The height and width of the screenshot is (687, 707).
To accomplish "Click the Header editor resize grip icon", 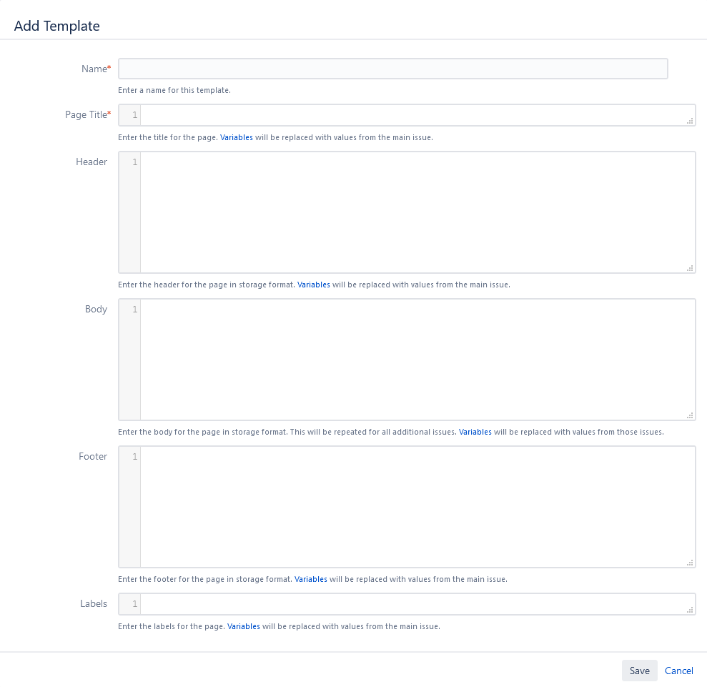I will tap(690, 268).
